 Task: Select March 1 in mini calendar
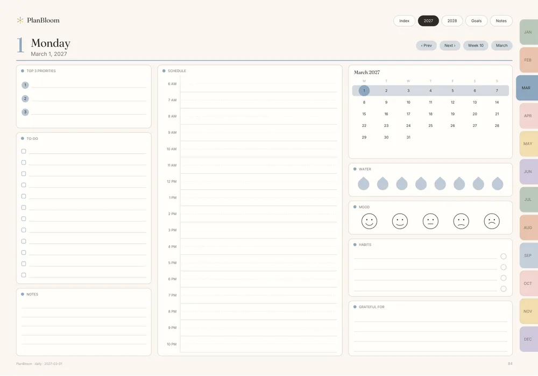coord(364,90)
